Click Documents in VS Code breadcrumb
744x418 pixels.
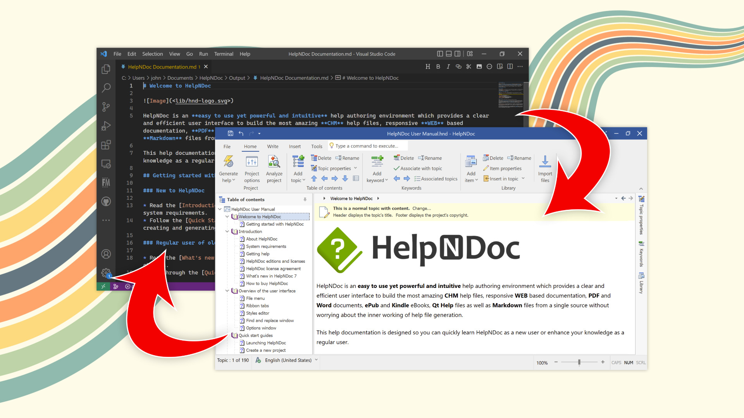(180, 78)
